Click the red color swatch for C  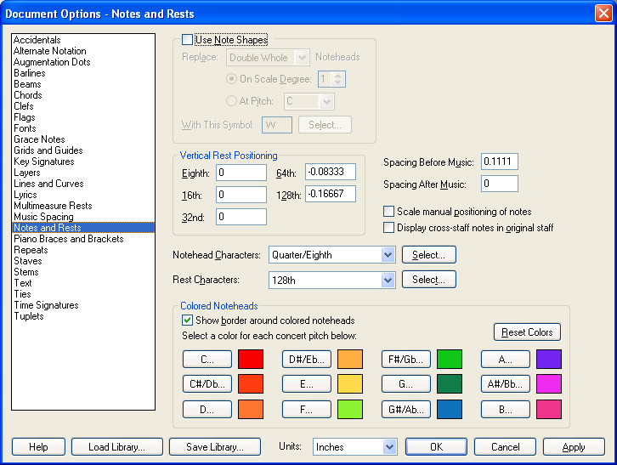tap(251, 359)
